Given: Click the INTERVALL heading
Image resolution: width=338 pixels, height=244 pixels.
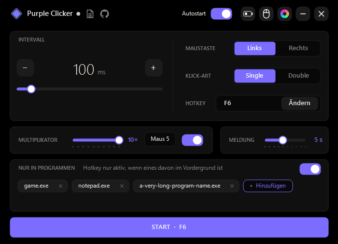Looking at the screenshot, I should point(31,40).
